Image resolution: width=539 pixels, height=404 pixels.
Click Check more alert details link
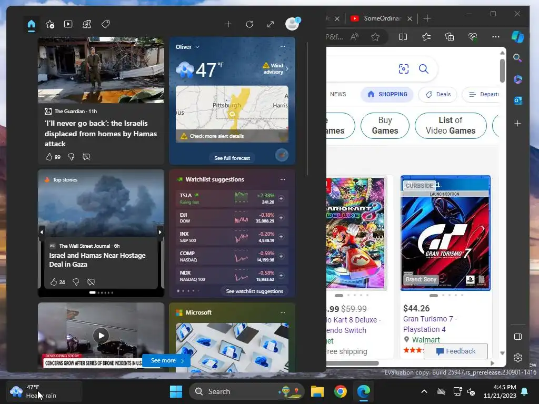[216, 136]
